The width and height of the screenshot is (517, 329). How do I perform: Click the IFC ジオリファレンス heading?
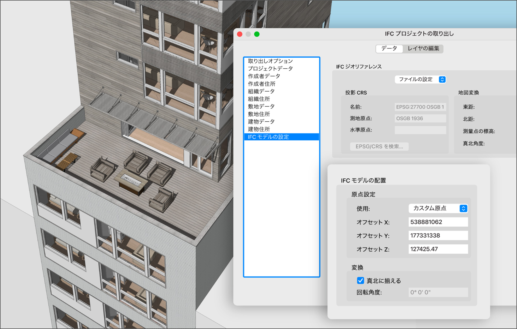359,67
